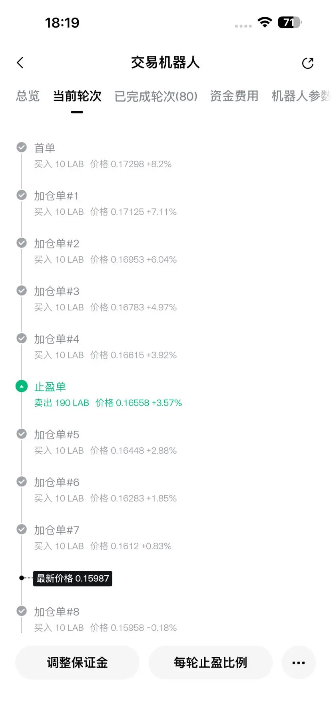Open the three-dot more options button
This screenshot has height=718, width=331.
click(x=299, y=662)
